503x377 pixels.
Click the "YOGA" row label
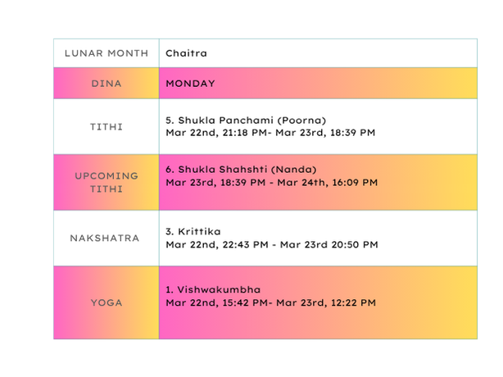[106, 302]
